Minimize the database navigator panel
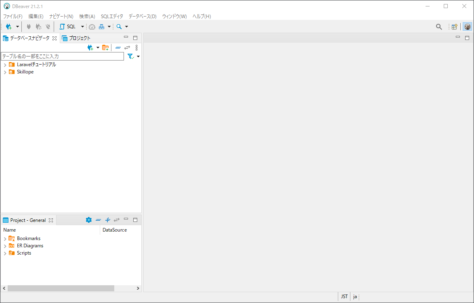The width and height of the screenshot is (474, 303). point(126,38)
